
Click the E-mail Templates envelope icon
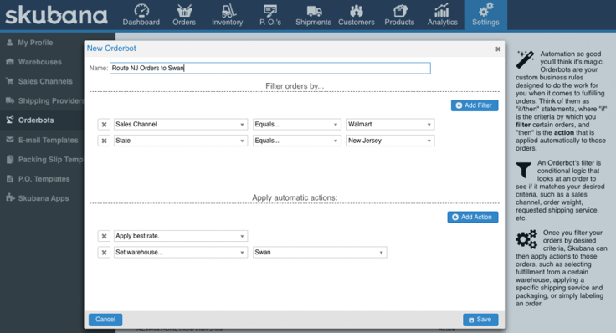[x=10, y=140]
